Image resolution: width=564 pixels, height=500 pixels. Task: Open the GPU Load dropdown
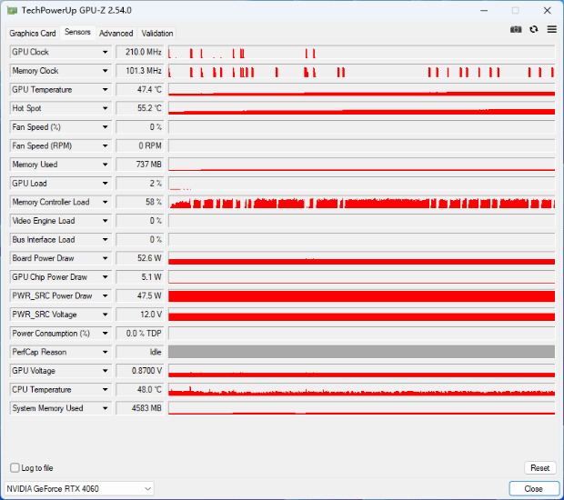point(105,183)
